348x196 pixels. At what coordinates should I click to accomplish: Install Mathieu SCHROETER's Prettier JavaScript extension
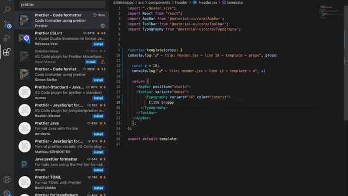tap(98, 152)
